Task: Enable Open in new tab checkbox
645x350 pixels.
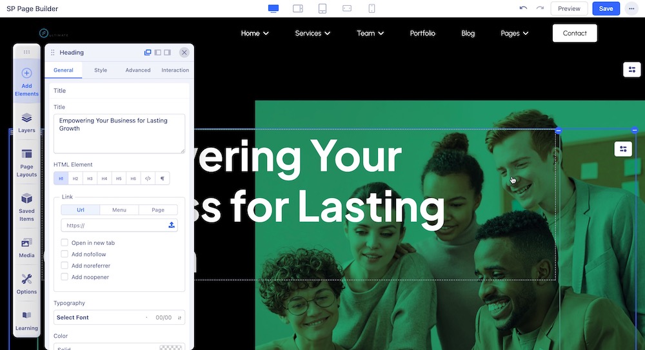Action: pos(64,243)
